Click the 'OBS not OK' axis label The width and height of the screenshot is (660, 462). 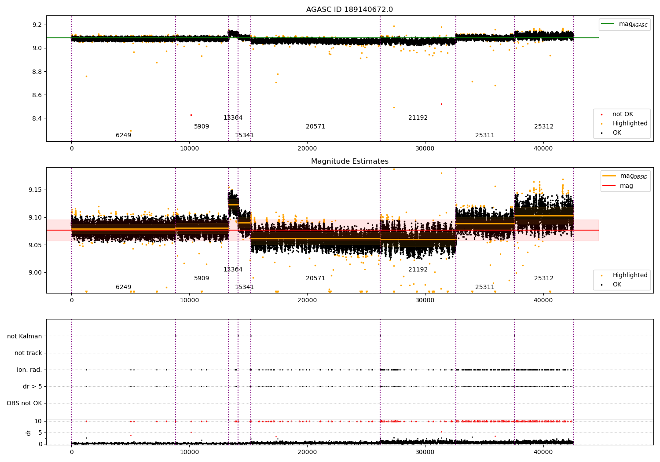click(x=24, y=403)
